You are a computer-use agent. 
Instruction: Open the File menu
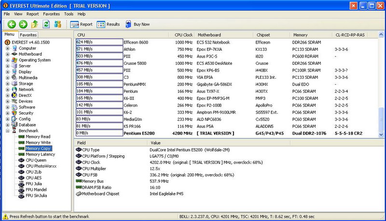tap(7, 14)
